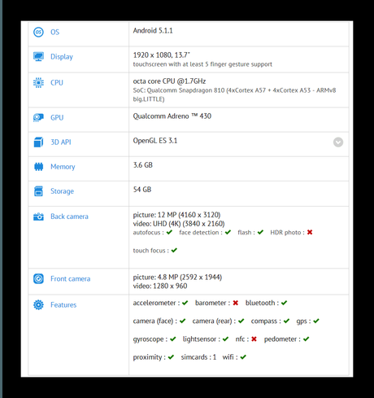This screenshot has width=374, height=398.
Task: Click touchscreen 5 finger gesture support text
Action: [202, 64]
